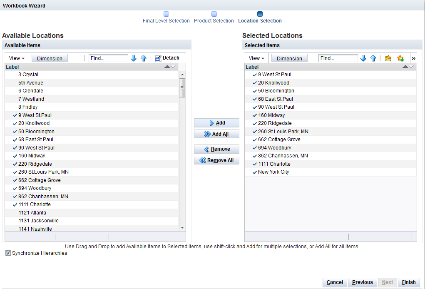Click the sort ascending triangle in Selected Items Label header
Viewport: 425px width, 289px height.
coord(405,67)
